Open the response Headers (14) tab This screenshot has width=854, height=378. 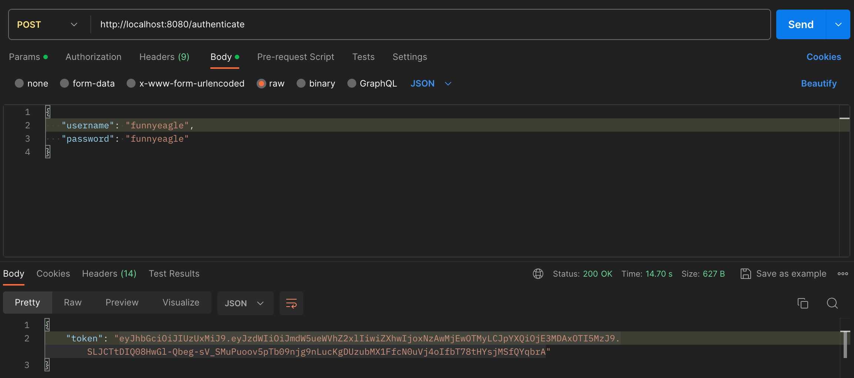pos(109,274)
